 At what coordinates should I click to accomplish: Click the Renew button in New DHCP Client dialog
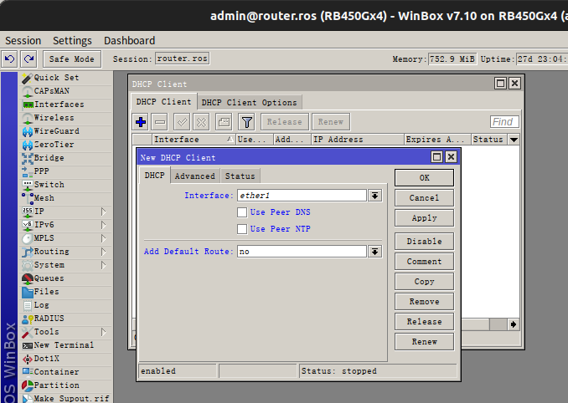tap(424, 342)
